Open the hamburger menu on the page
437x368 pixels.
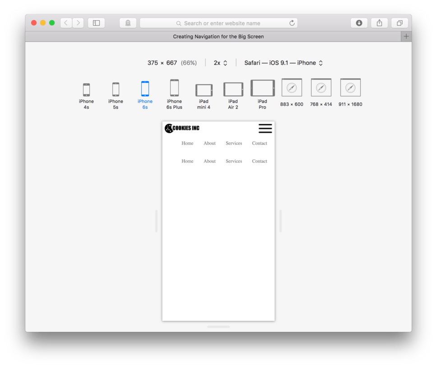pyautogui.click(x=265, y=128)
